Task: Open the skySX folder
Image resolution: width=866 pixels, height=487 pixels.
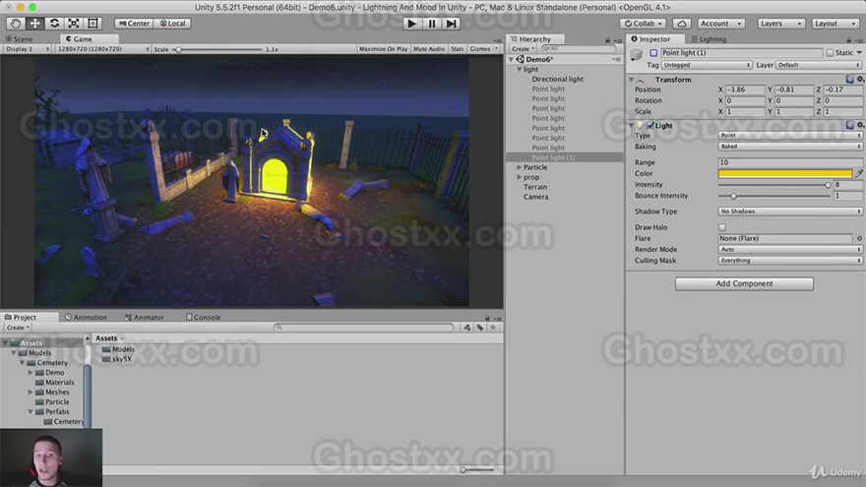Action: click(117, 359)
